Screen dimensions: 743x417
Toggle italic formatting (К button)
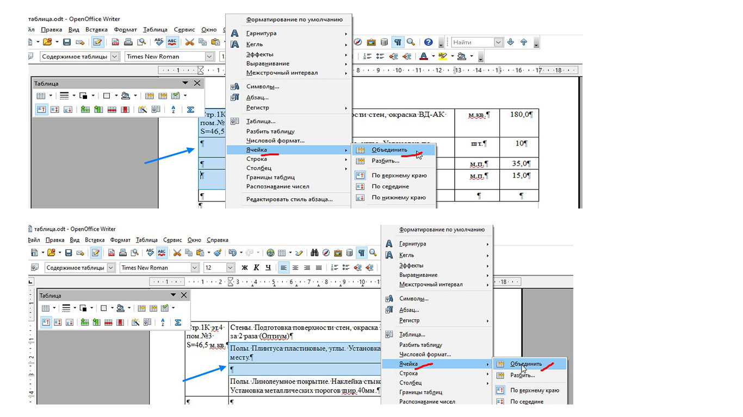pyautogui.click(x=256, y=268)
